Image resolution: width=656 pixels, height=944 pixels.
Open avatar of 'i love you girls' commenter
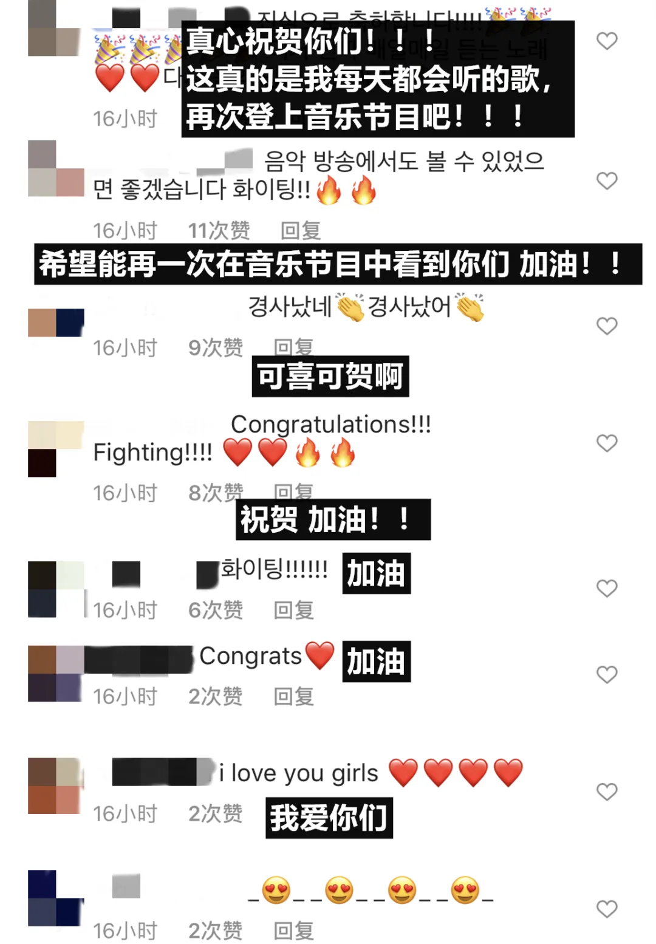[x=56, y=785]
